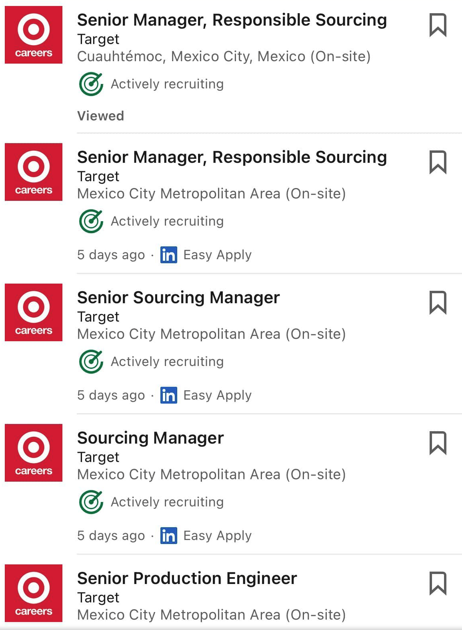The image size is (462, 630).
Task: Tap Target careers logo beside Senior Sourcing Manager
Action: coord(34,312)
